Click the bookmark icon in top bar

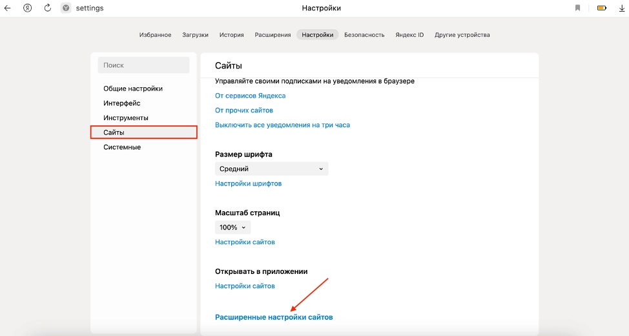coord(577,8)
